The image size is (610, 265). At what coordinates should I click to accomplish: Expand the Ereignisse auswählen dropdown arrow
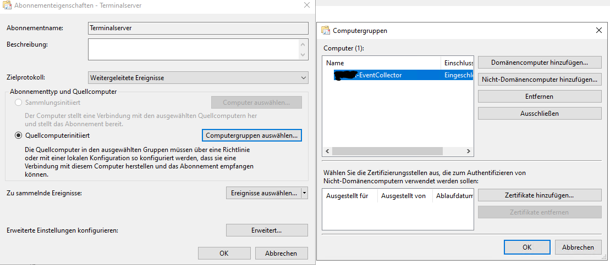(305, 193)
